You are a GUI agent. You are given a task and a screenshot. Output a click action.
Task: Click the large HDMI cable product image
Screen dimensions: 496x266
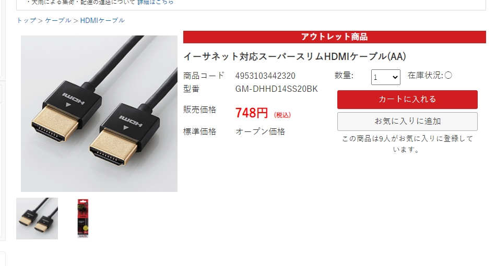[x=99, y=113]
